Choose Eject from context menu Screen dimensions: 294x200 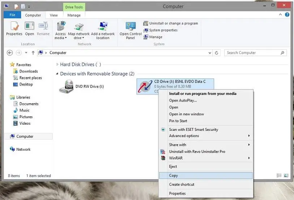click(206, 167)
